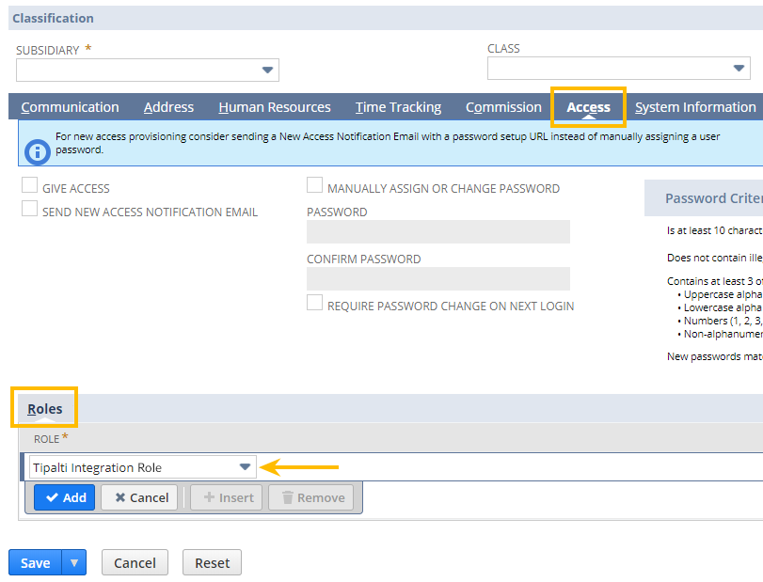Image resolution: width=763 pixels, height=582 pixels.
Task: Switch to the Address tab
Action: click(x=168, y=107)
